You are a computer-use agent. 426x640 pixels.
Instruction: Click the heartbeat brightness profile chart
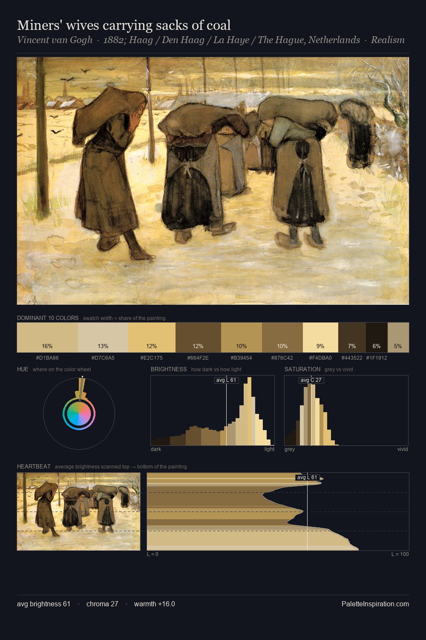pos(278,512)
